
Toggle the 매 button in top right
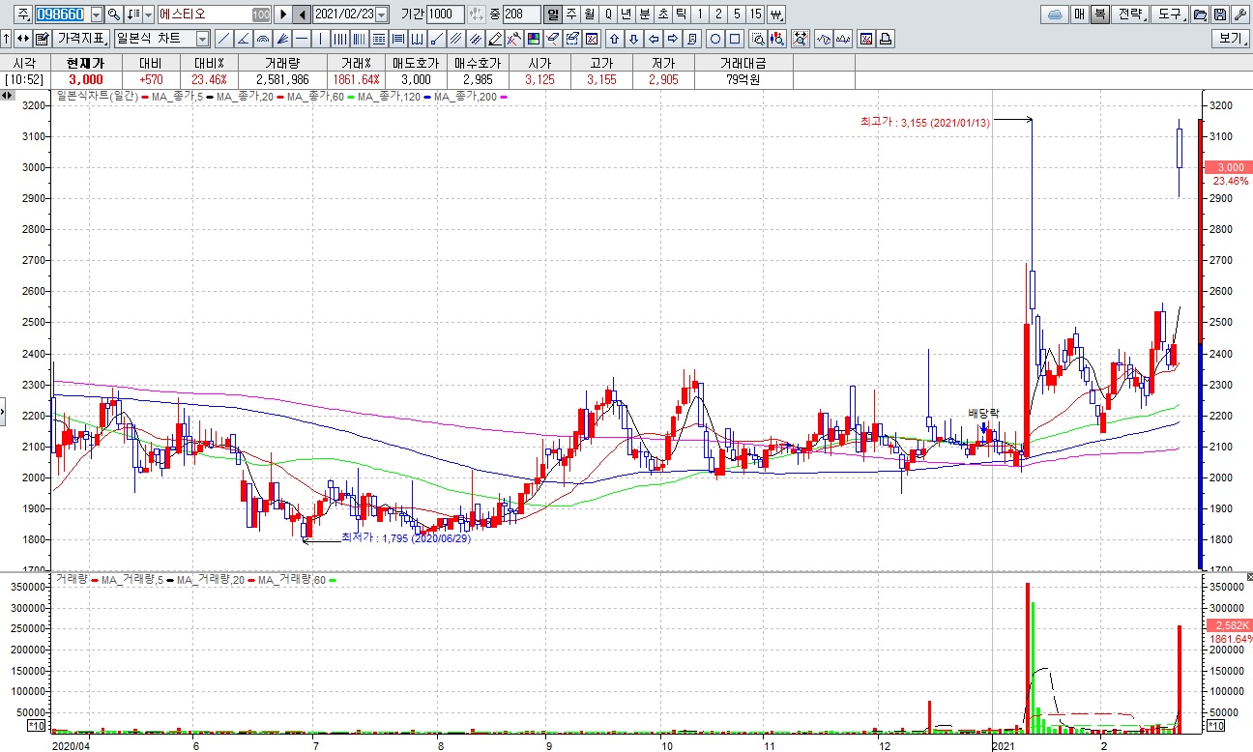coord(1079,14)
